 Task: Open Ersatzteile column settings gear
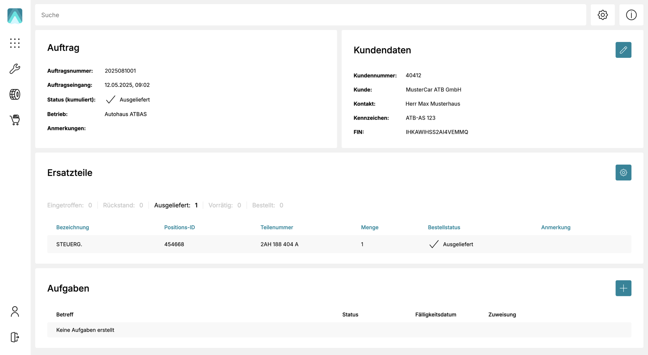(623, 172)
